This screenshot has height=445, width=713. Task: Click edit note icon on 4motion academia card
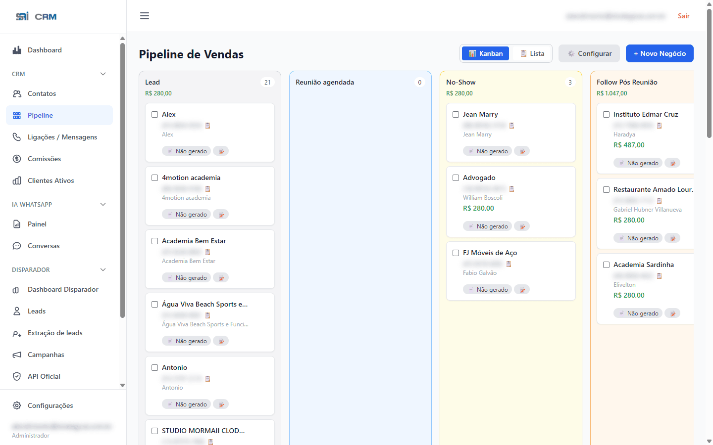click(x=221, y=215)
